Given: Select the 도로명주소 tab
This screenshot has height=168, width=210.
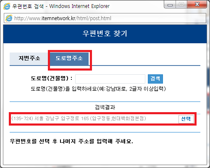Looking at the screenshot, I should (69, 59).
